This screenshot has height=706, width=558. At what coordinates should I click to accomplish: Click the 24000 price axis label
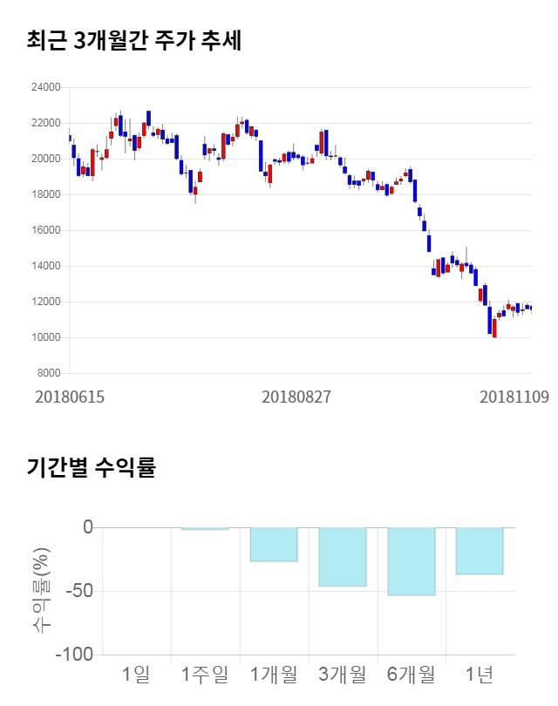(45, 87)
